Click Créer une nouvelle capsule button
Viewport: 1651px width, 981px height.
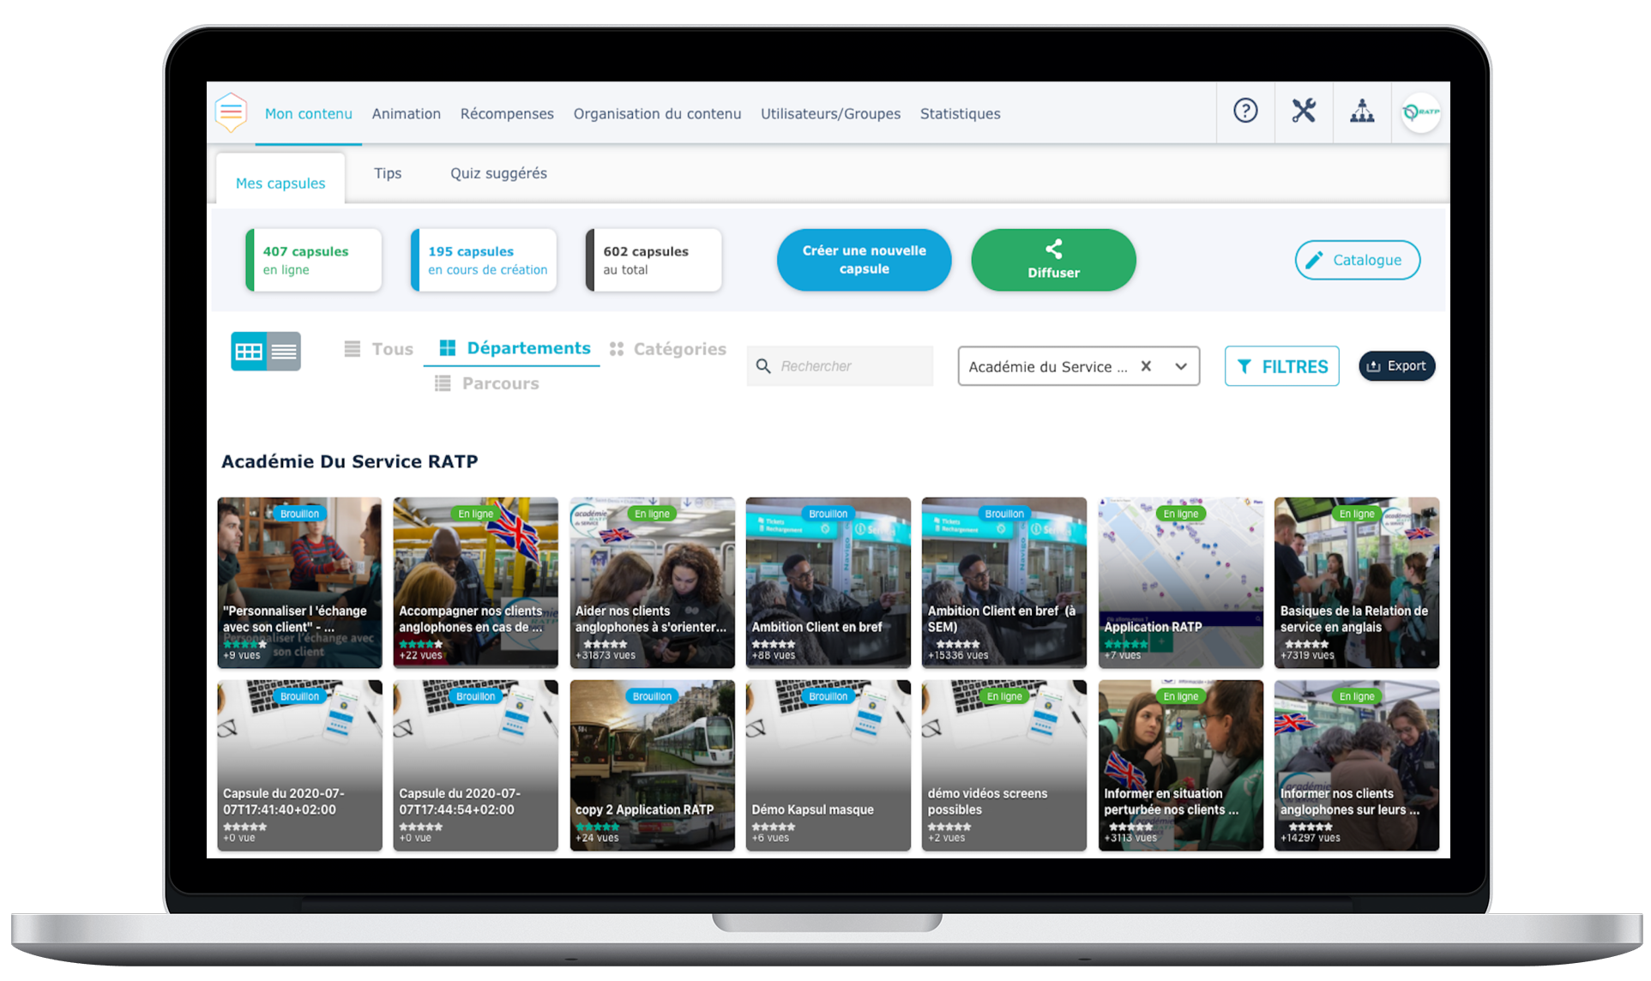coord(864,260)
